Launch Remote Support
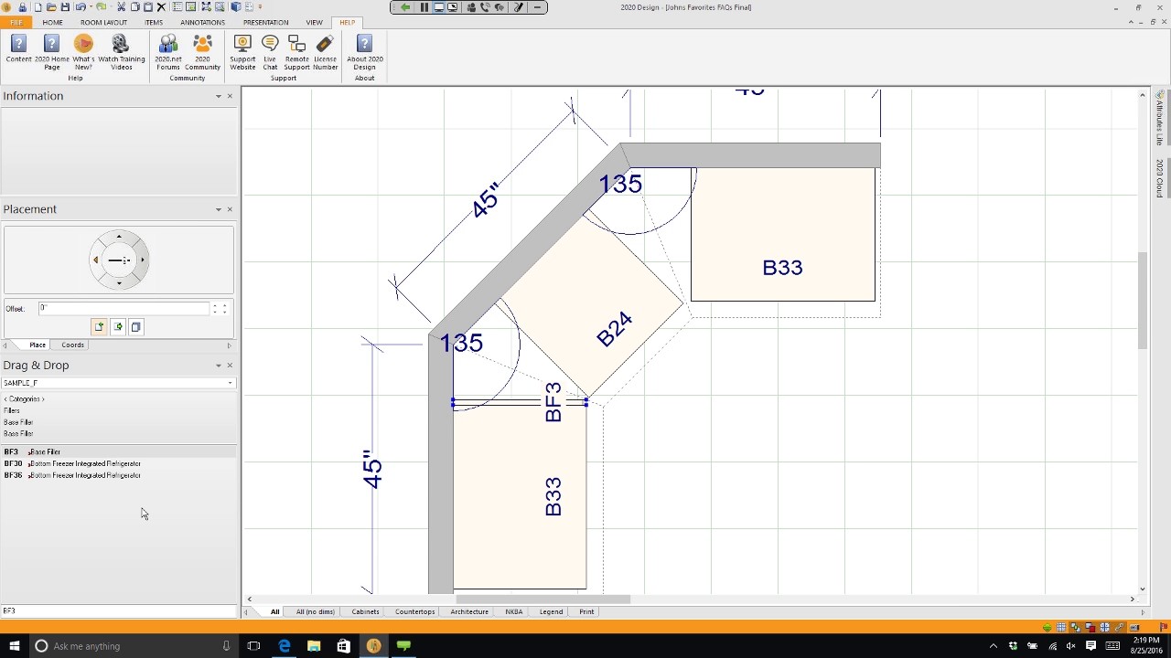This screenshot has height=658, width=1171. pos(296,51)
